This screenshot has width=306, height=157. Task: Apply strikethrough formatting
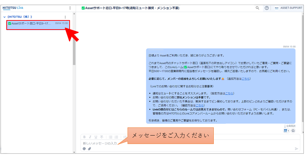(102, 137)
